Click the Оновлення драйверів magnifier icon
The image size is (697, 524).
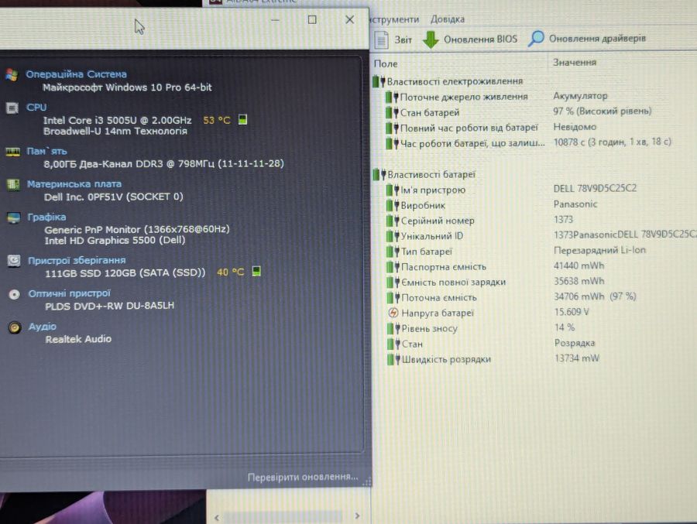coord(536,39)
